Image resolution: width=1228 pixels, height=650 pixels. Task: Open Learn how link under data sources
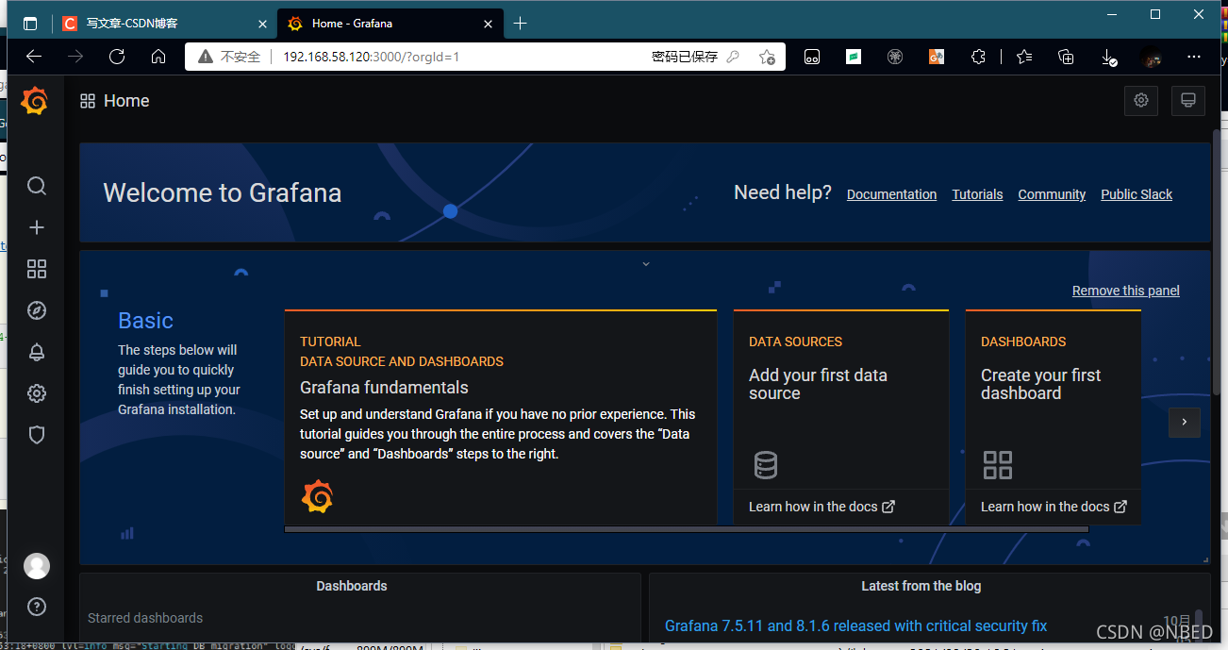tap(821, 507)
